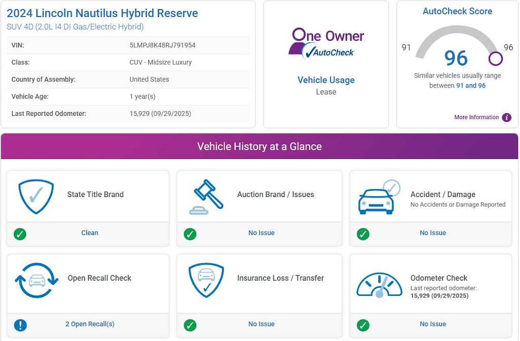Click green checkmark under State Title Brand
520x341 pixels.
tap(20, 233)
